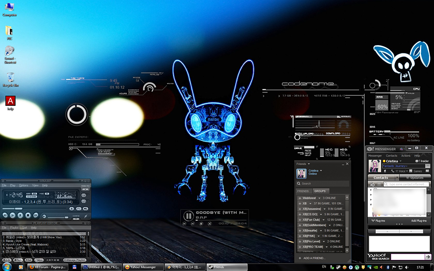
Task: Adjust Winamp's volume slider
Action: (x=58, y=217)
